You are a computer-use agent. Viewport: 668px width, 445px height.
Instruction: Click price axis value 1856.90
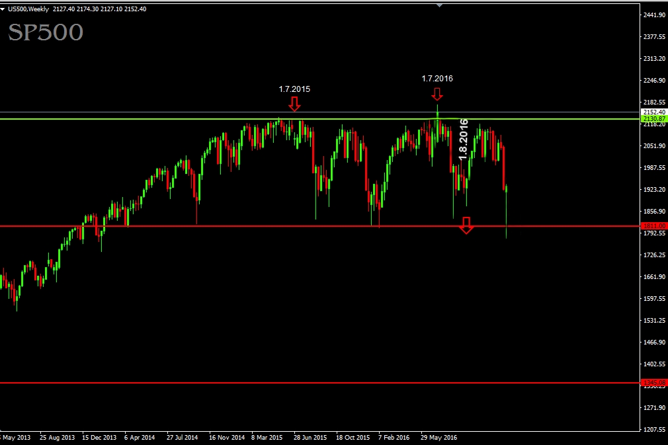pyautogui.click(x=654, y=211)
